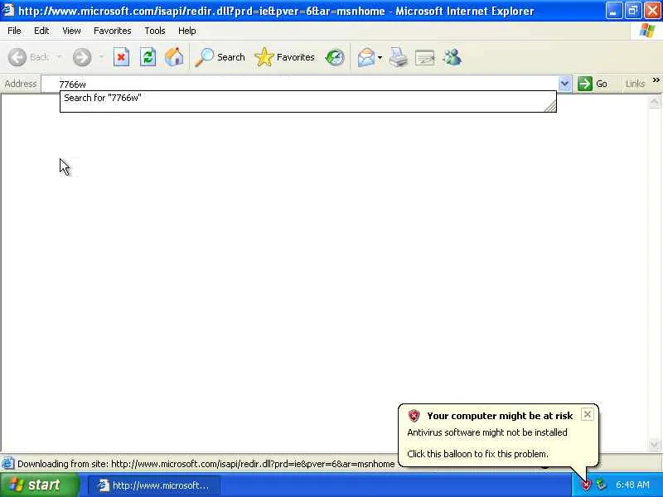
Task: Go to the Home page icon
Action: (174, 57)
